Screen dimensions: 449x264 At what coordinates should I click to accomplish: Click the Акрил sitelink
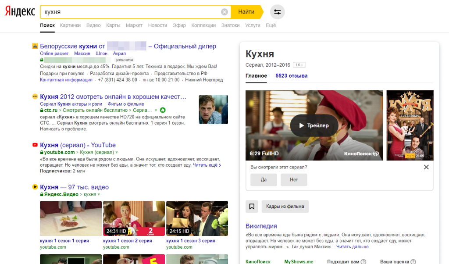[x=119, y=54]
